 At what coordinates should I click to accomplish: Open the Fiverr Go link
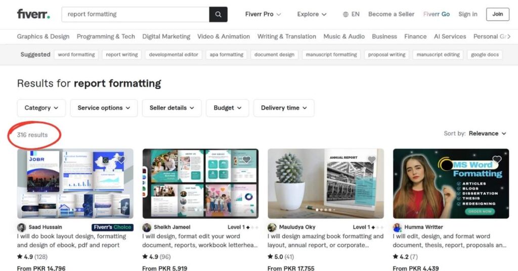click(x=437, y=14)
